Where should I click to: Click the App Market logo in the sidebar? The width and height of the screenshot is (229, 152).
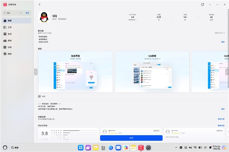(5, 5)
